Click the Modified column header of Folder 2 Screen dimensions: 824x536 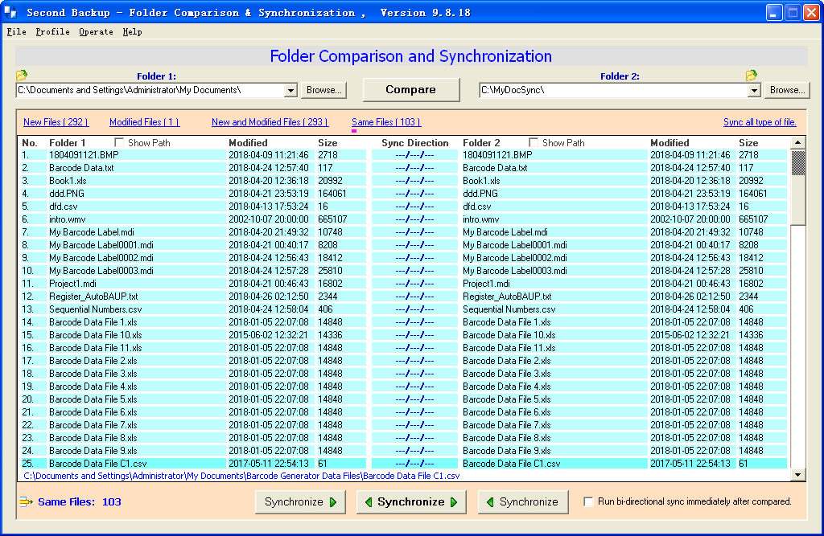click(669, 143)
